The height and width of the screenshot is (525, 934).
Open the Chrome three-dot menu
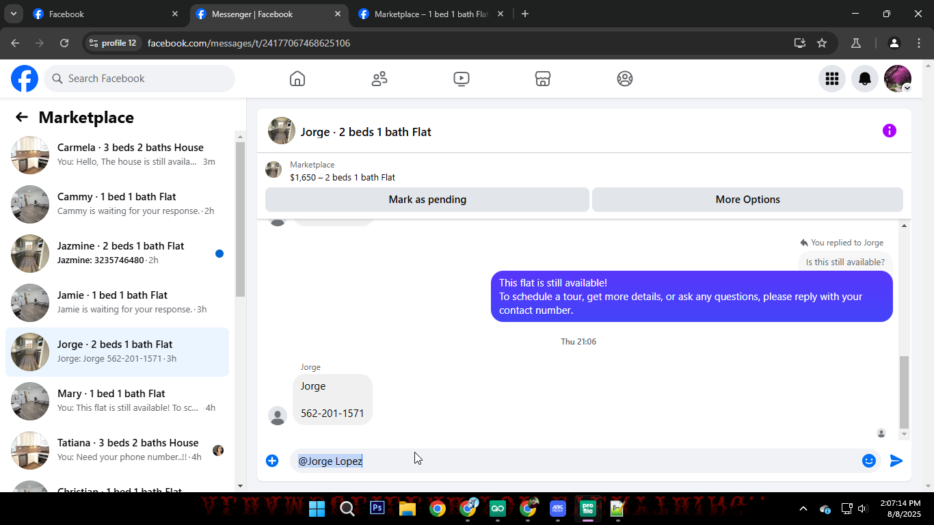click(x=918, y=43)
